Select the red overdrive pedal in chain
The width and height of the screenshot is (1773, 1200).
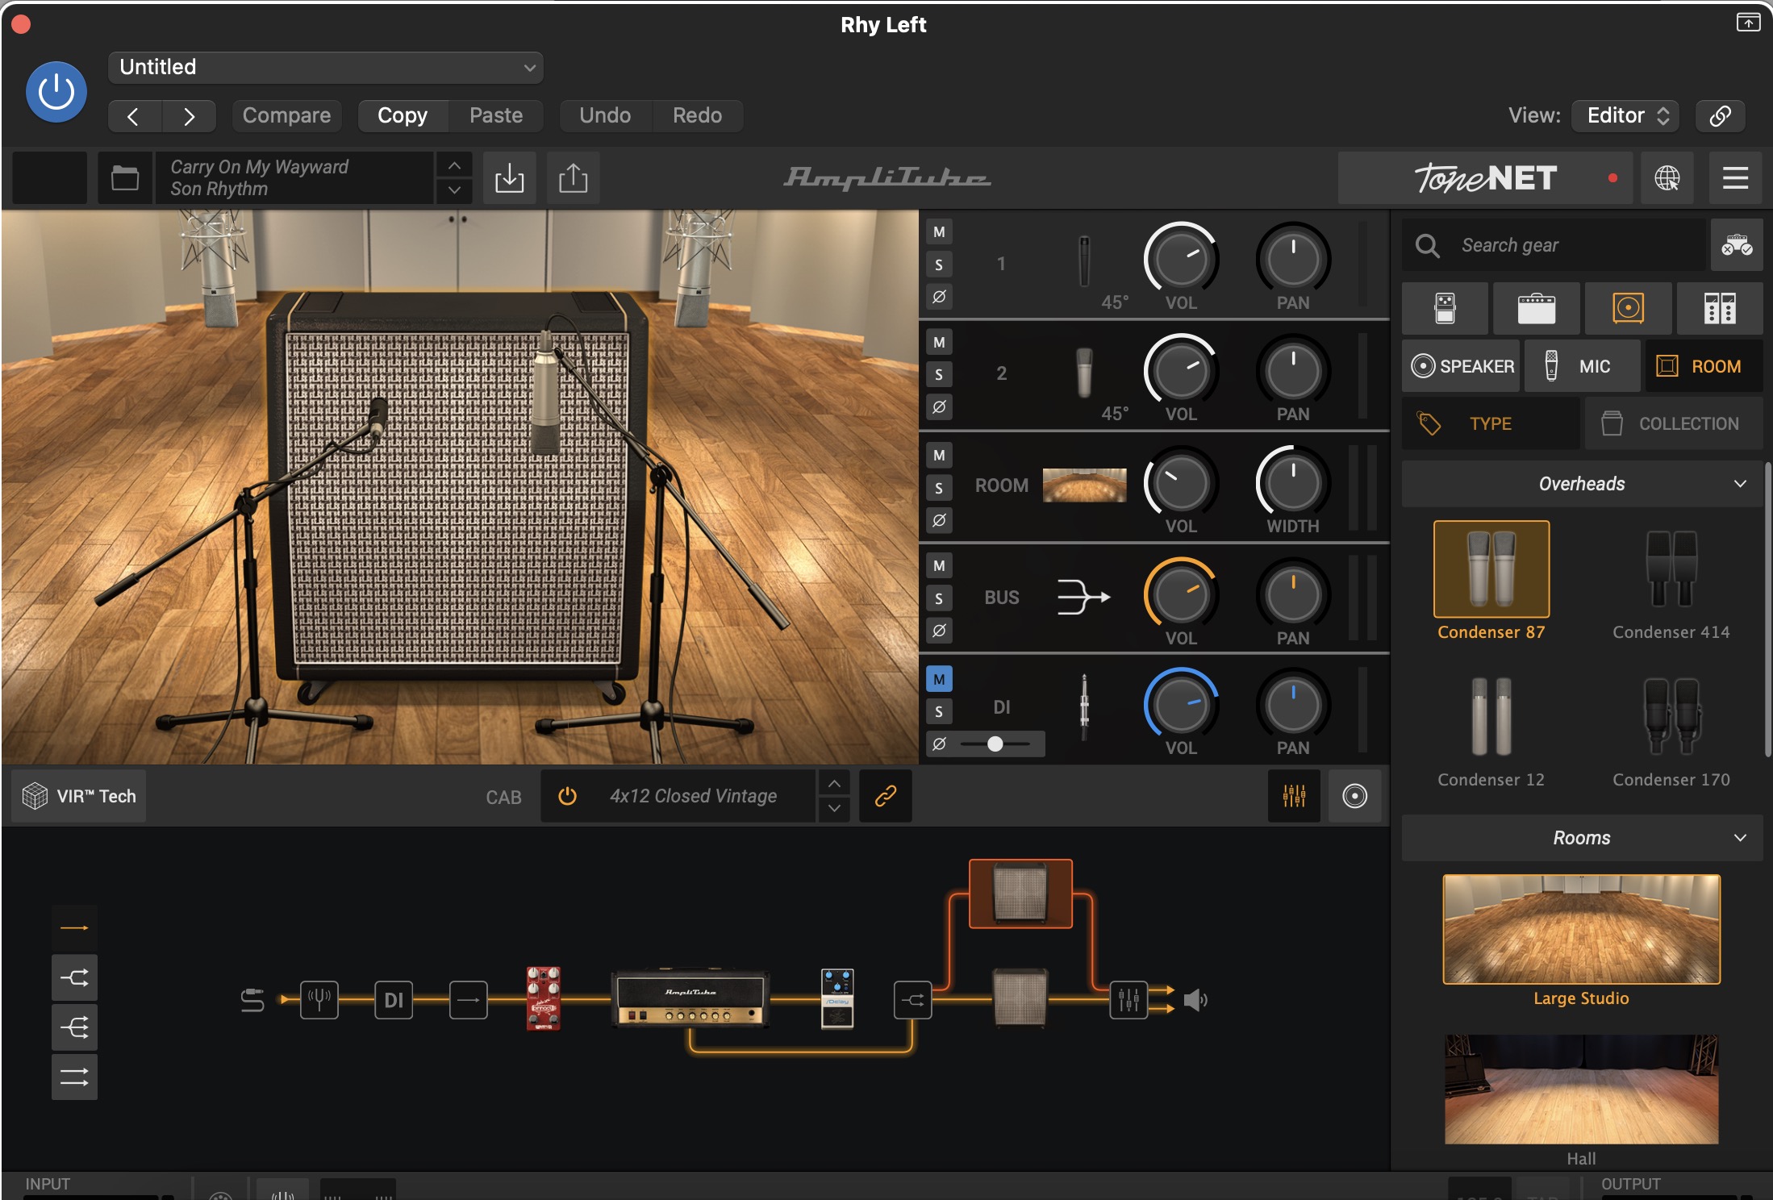click(x=543, y=998)
